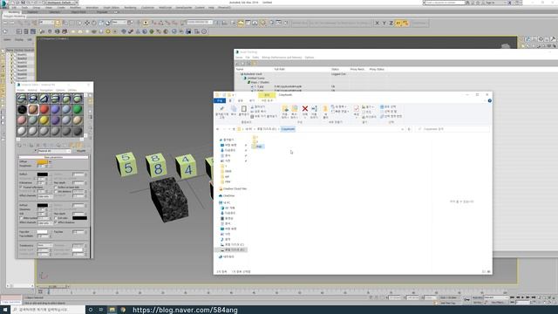Click Invert selection in Explorer ribbon
The image size is (558, 314).
coord(391,116)
